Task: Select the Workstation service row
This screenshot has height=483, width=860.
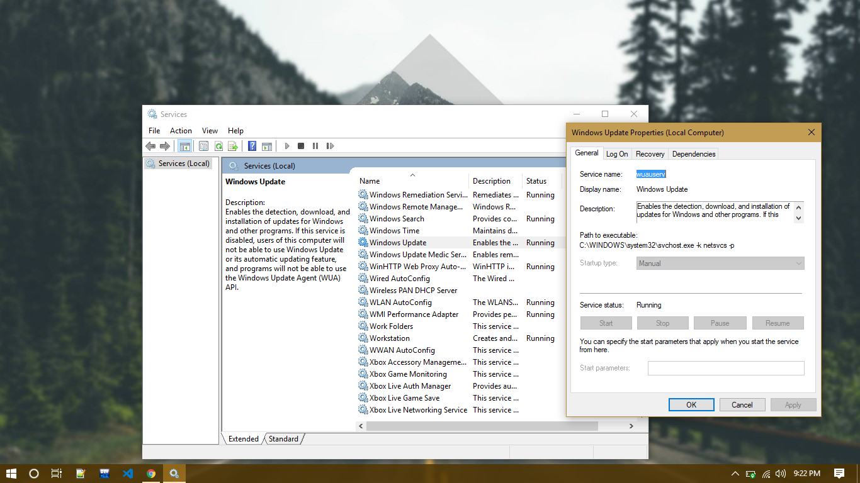Action: pos(460,338)
